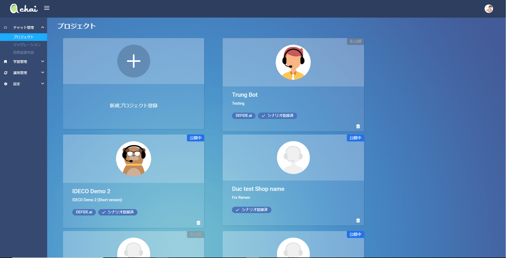506x258 pixels.
Task: Click the plus icon to add a project
Action: (133, 61)
